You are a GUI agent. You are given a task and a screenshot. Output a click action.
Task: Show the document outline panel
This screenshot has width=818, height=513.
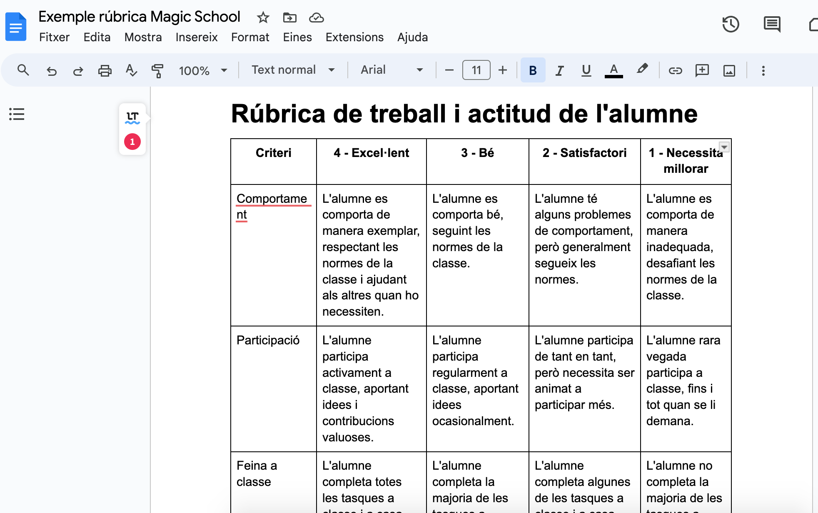click(17, 115)
